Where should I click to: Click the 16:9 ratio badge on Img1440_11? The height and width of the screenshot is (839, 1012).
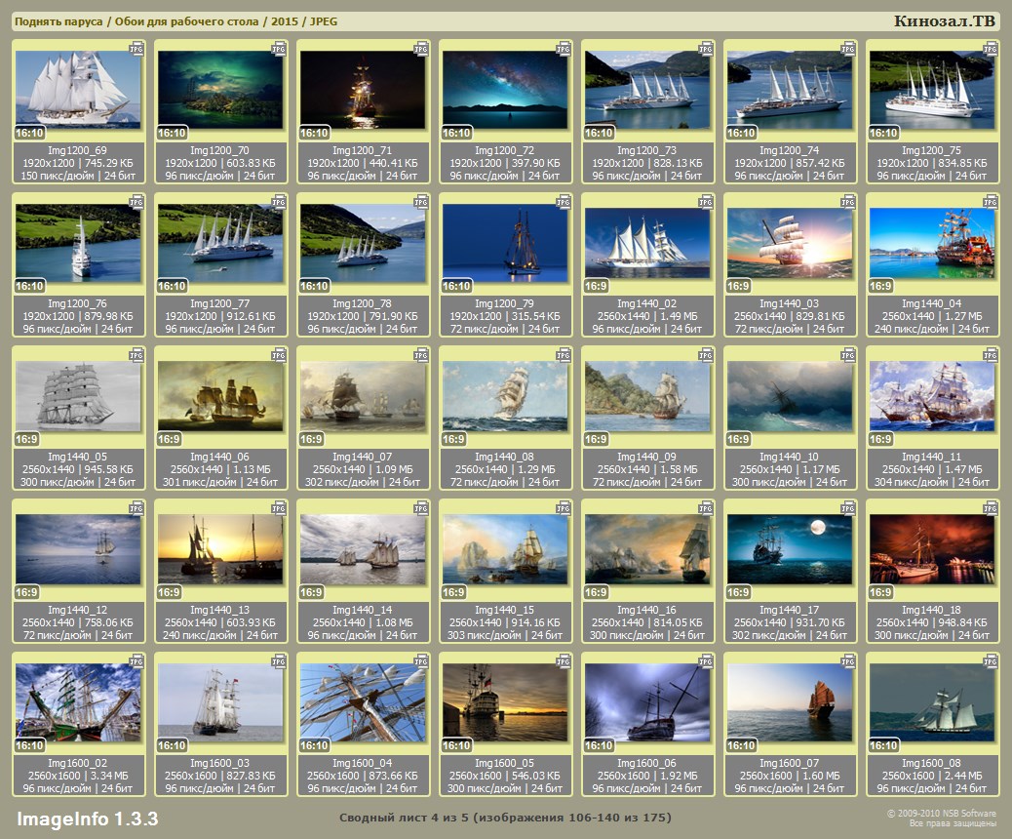[x=880, y=439]
